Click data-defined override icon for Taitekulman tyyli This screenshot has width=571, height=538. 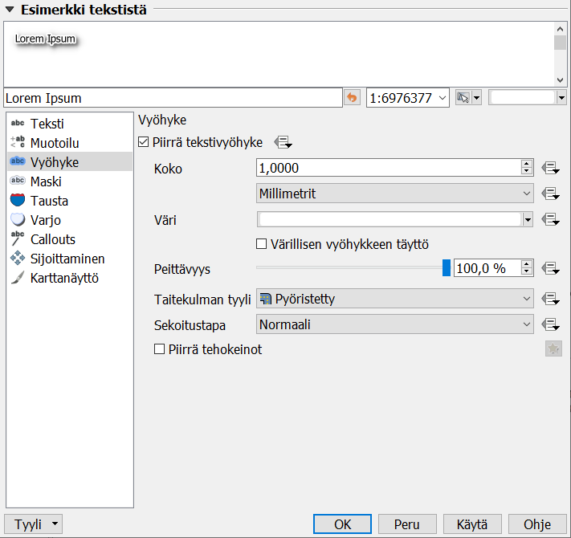[550, 300]
